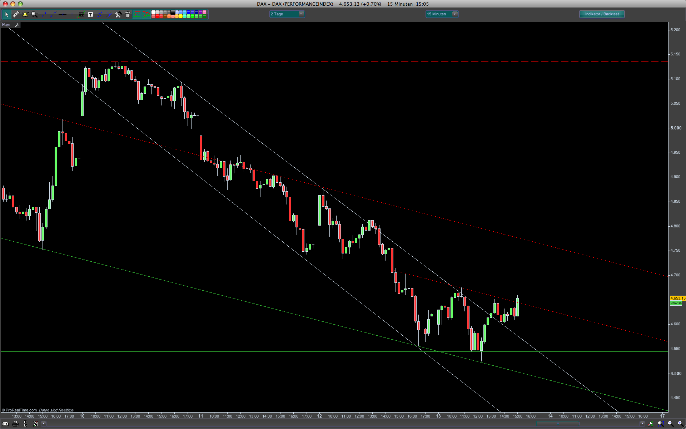The width and height of the screenshot is (686, 429).
Task: Click the envelope mail icon
Action: [x=5, y=424]
